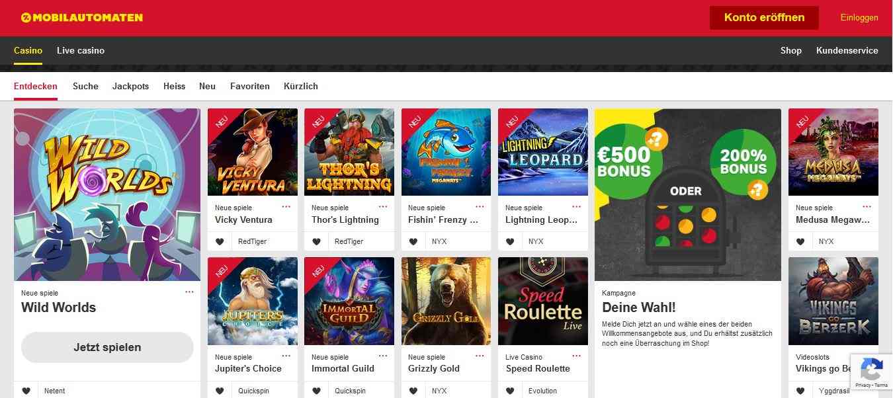Switch to the Casino tab
Viewport: 893px width, 398px height.
click(28, 50)
